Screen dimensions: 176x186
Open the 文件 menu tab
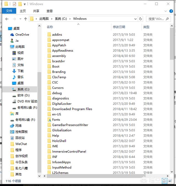[9, 11]
